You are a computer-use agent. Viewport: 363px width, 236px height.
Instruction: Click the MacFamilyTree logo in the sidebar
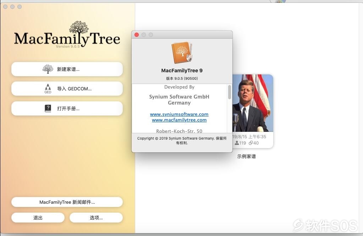coord(67,34)
